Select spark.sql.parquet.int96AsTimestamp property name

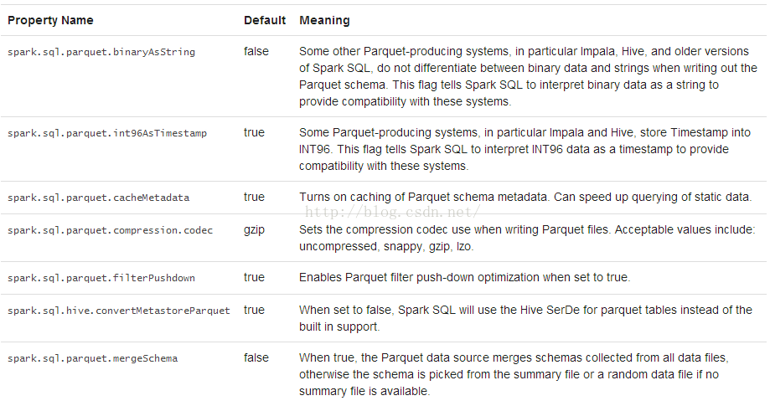point(107,133)
